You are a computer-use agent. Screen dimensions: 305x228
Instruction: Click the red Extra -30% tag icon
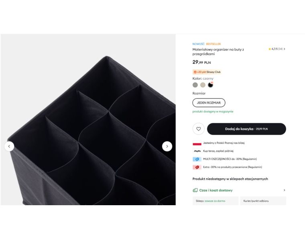click(197, 167)
